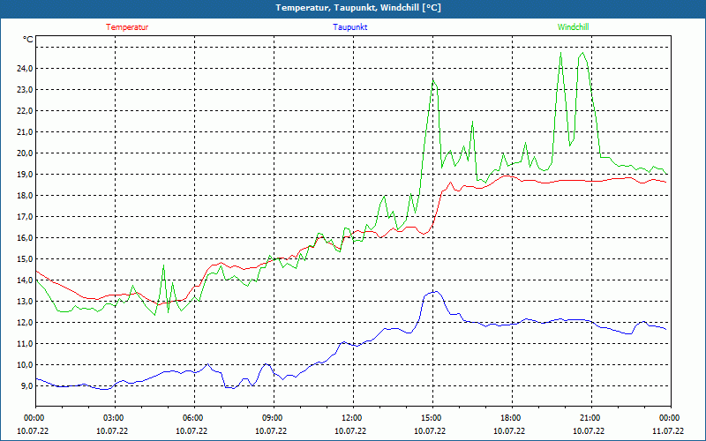Screen dimensions: 706x441
Task: Click the '17,0' y-axis value
Action: point(25,216)
